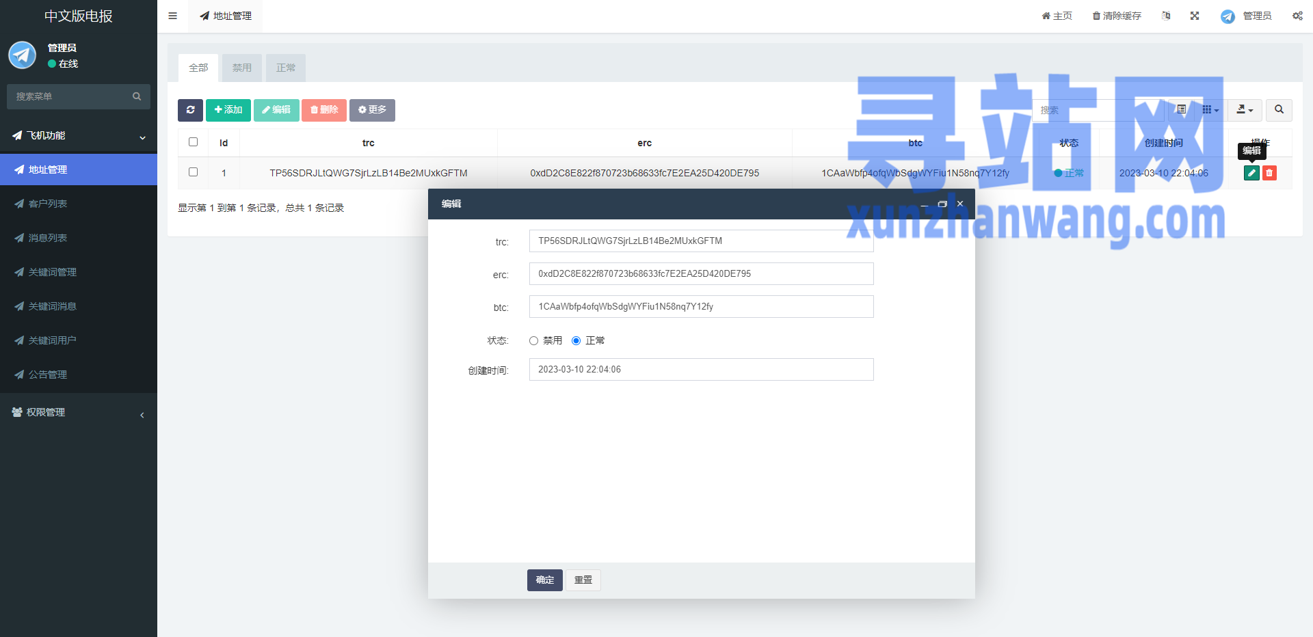Screen dimensions: 1313x637
Task: Click the language switch icon in top bar
Action: [1166, 16]
